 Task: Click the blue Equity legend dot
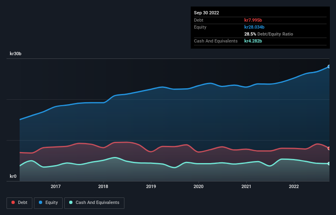pyautogui.click(x=41, y=202)
